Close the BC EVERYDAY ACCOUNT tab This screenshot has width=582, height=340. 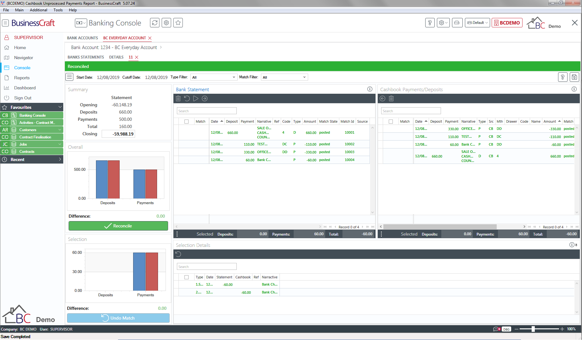click(150, 38)
